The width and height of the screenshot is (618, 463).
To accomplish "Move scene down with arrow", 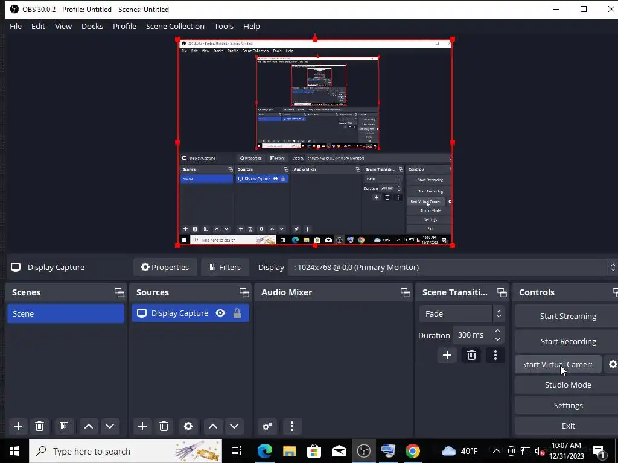I will tap(110, 426).
